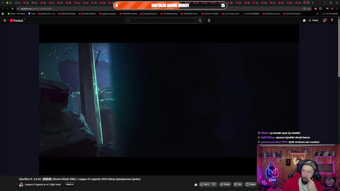Bookmark this page with star icon

309,8
